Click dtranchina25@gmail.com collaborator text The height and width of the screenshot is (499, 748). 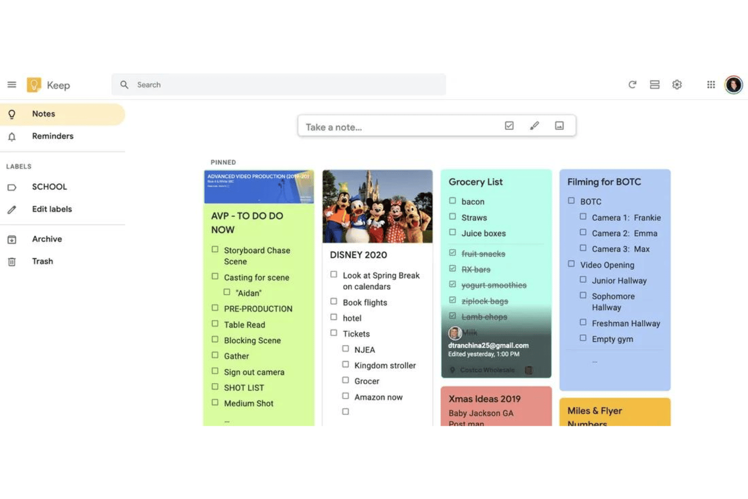[x=488, y=345]
